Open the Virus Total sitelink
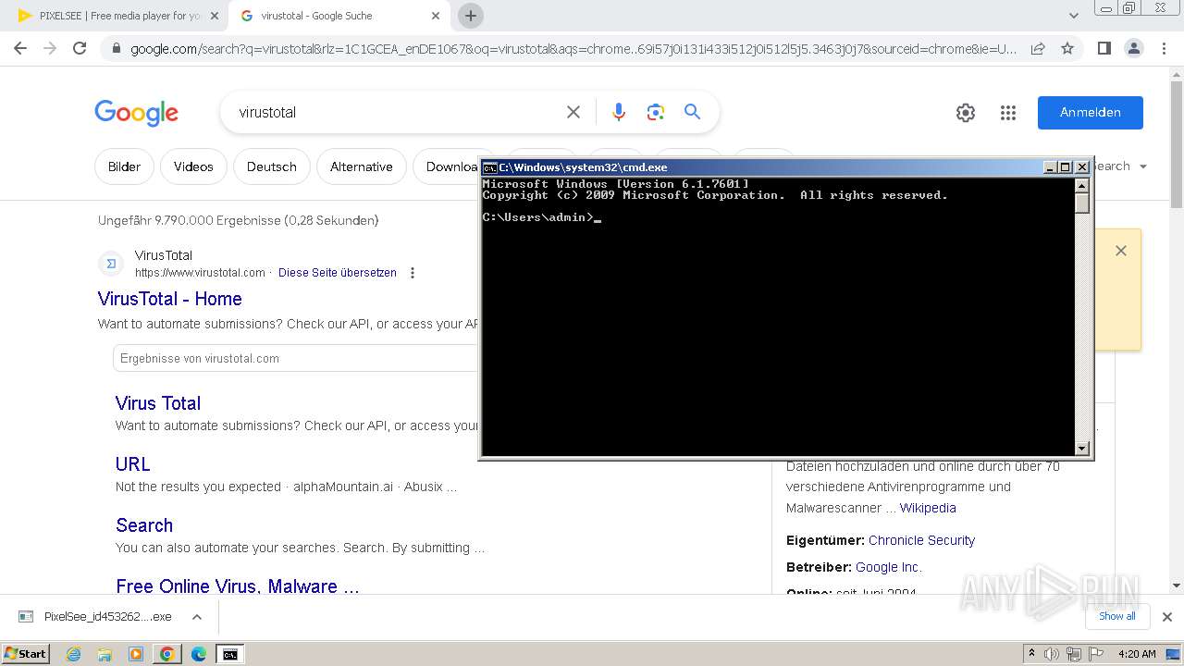 click(x=158, y=403)
